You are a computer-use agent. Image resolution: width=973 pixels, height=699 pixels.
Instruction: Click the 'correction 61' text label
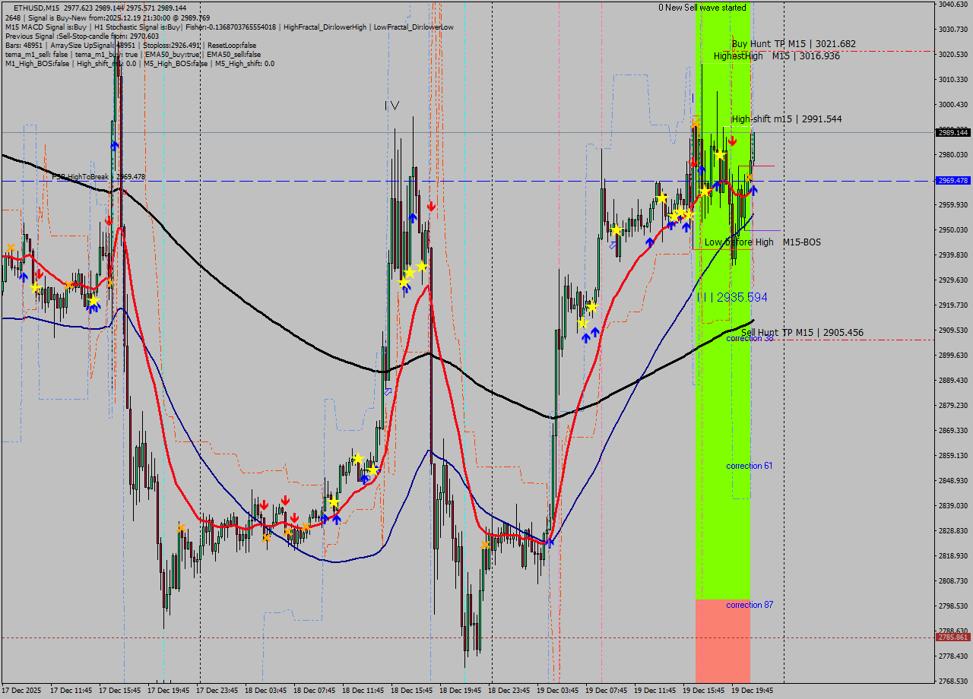click(749, 466)
